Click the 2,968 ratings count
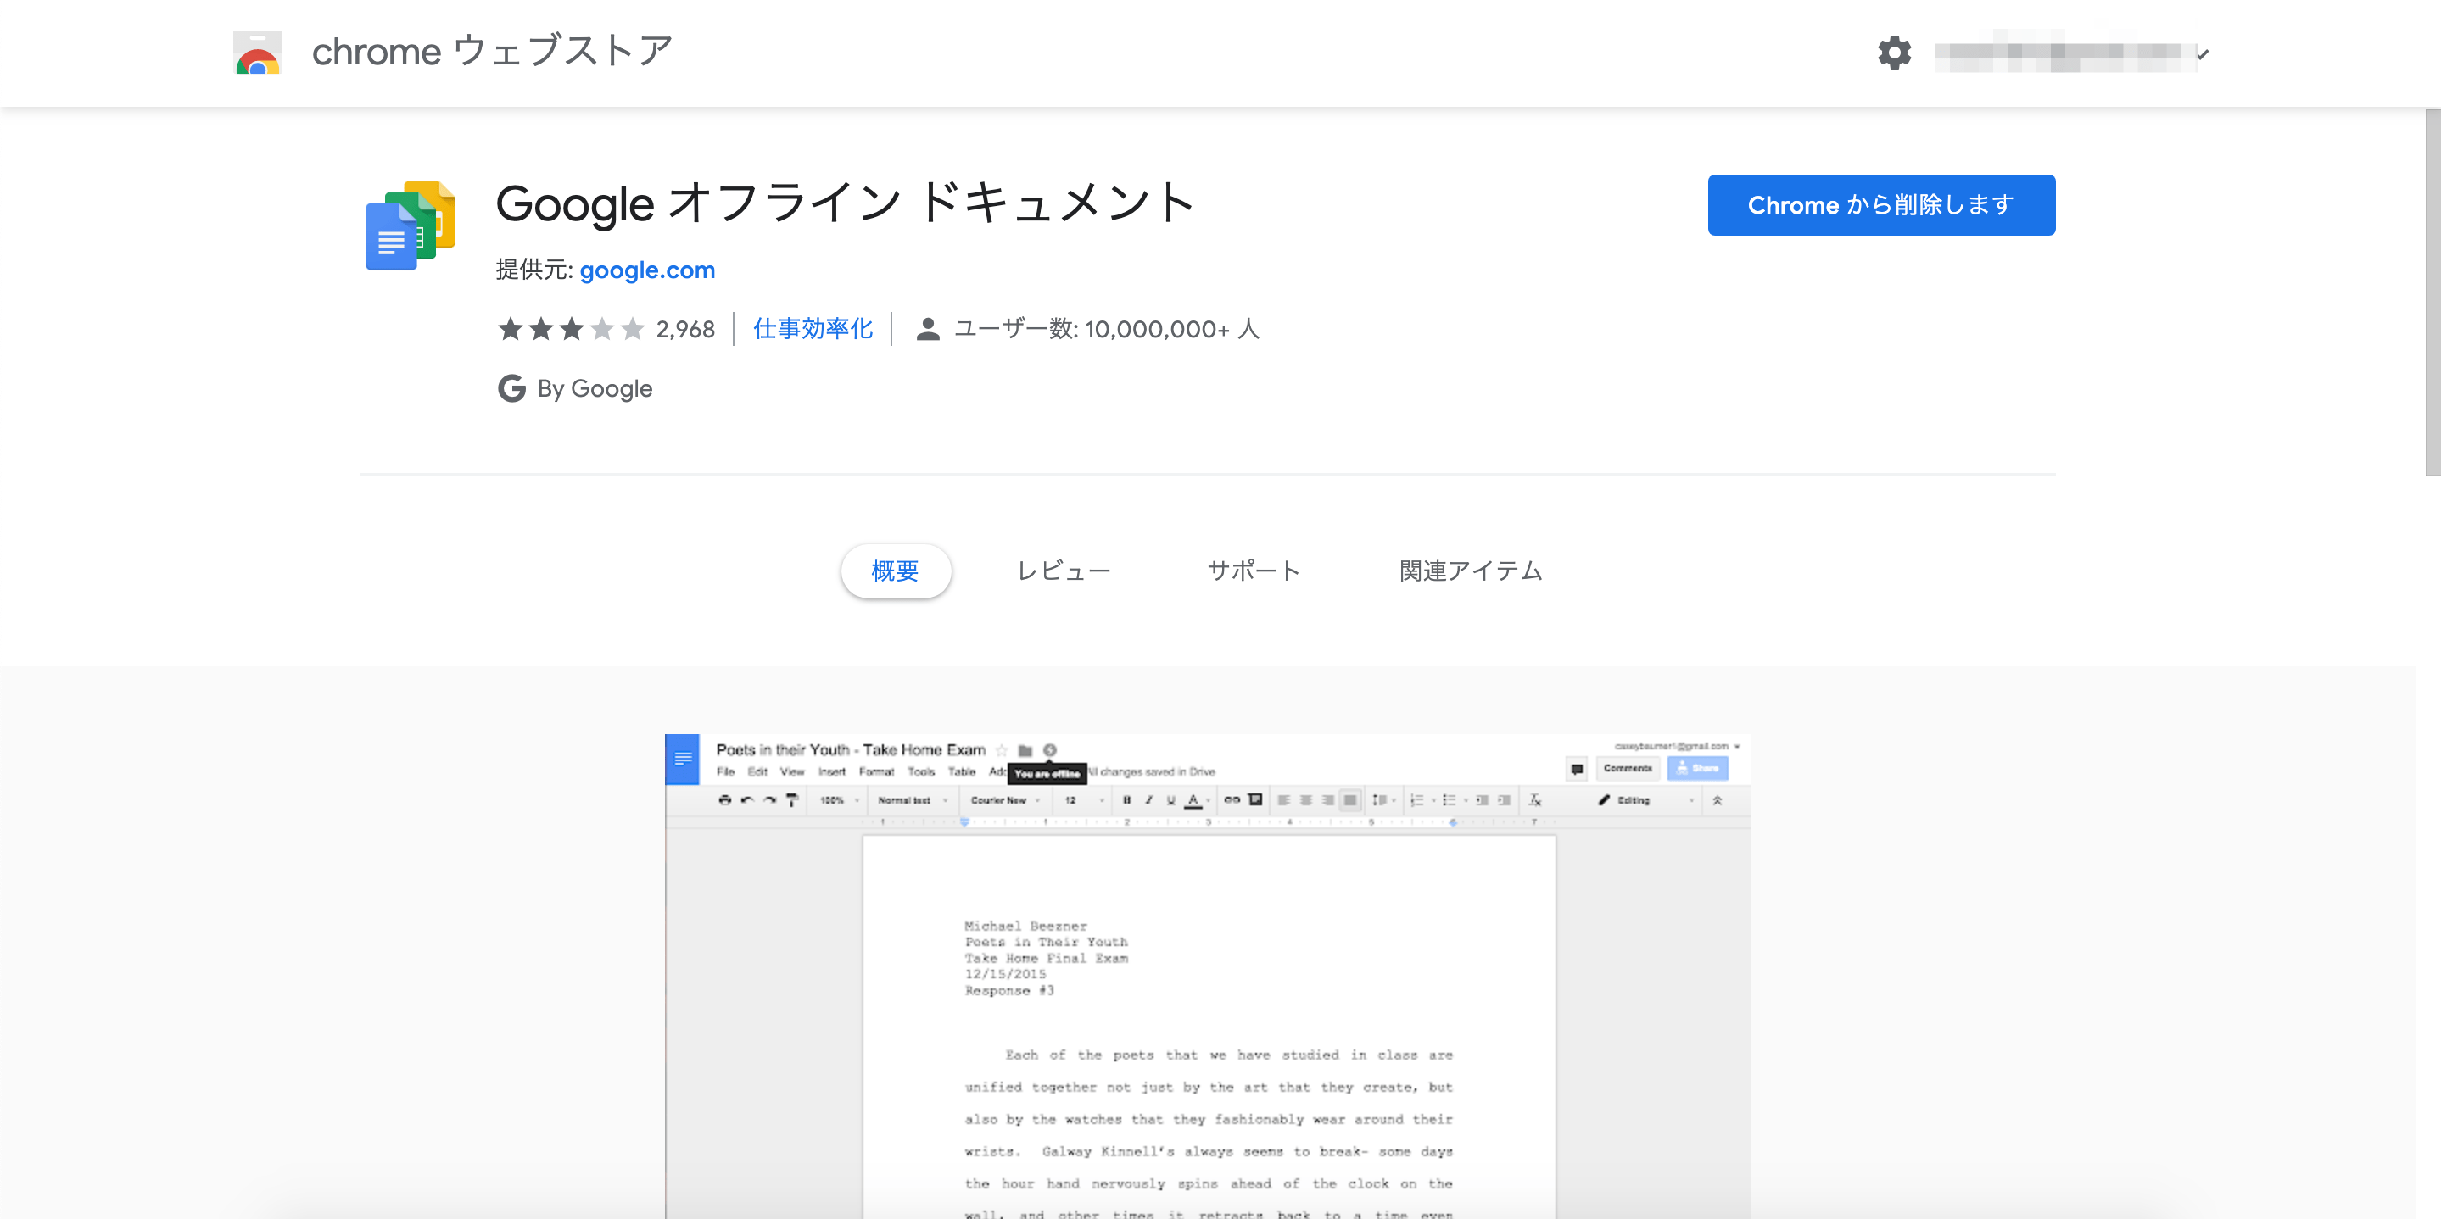The width and height of the screenshot is (2441, 1219). 685,330
